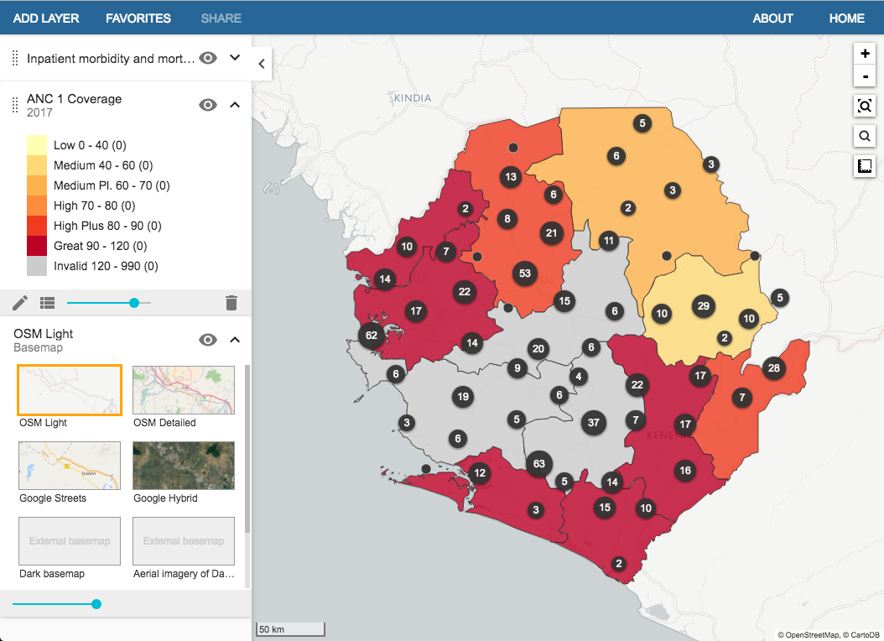Hide the ANC 1 Coverage layer
884x641 pixels.
208,105
